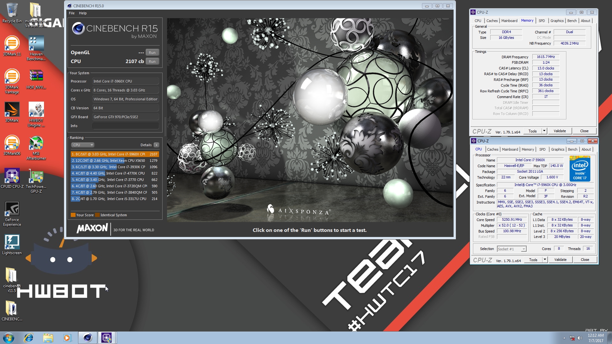612x344 pixels.
Task: Expand Tools dropdown arrow in upper CPU-Z
Action: [544, 131]
